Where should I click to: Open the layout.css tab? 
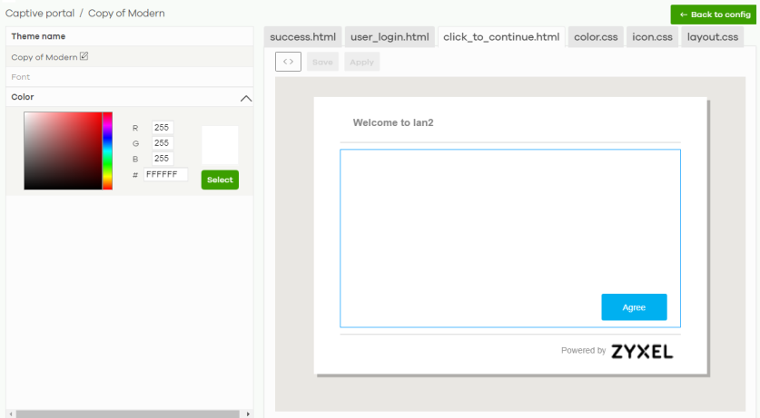[712, 37]
